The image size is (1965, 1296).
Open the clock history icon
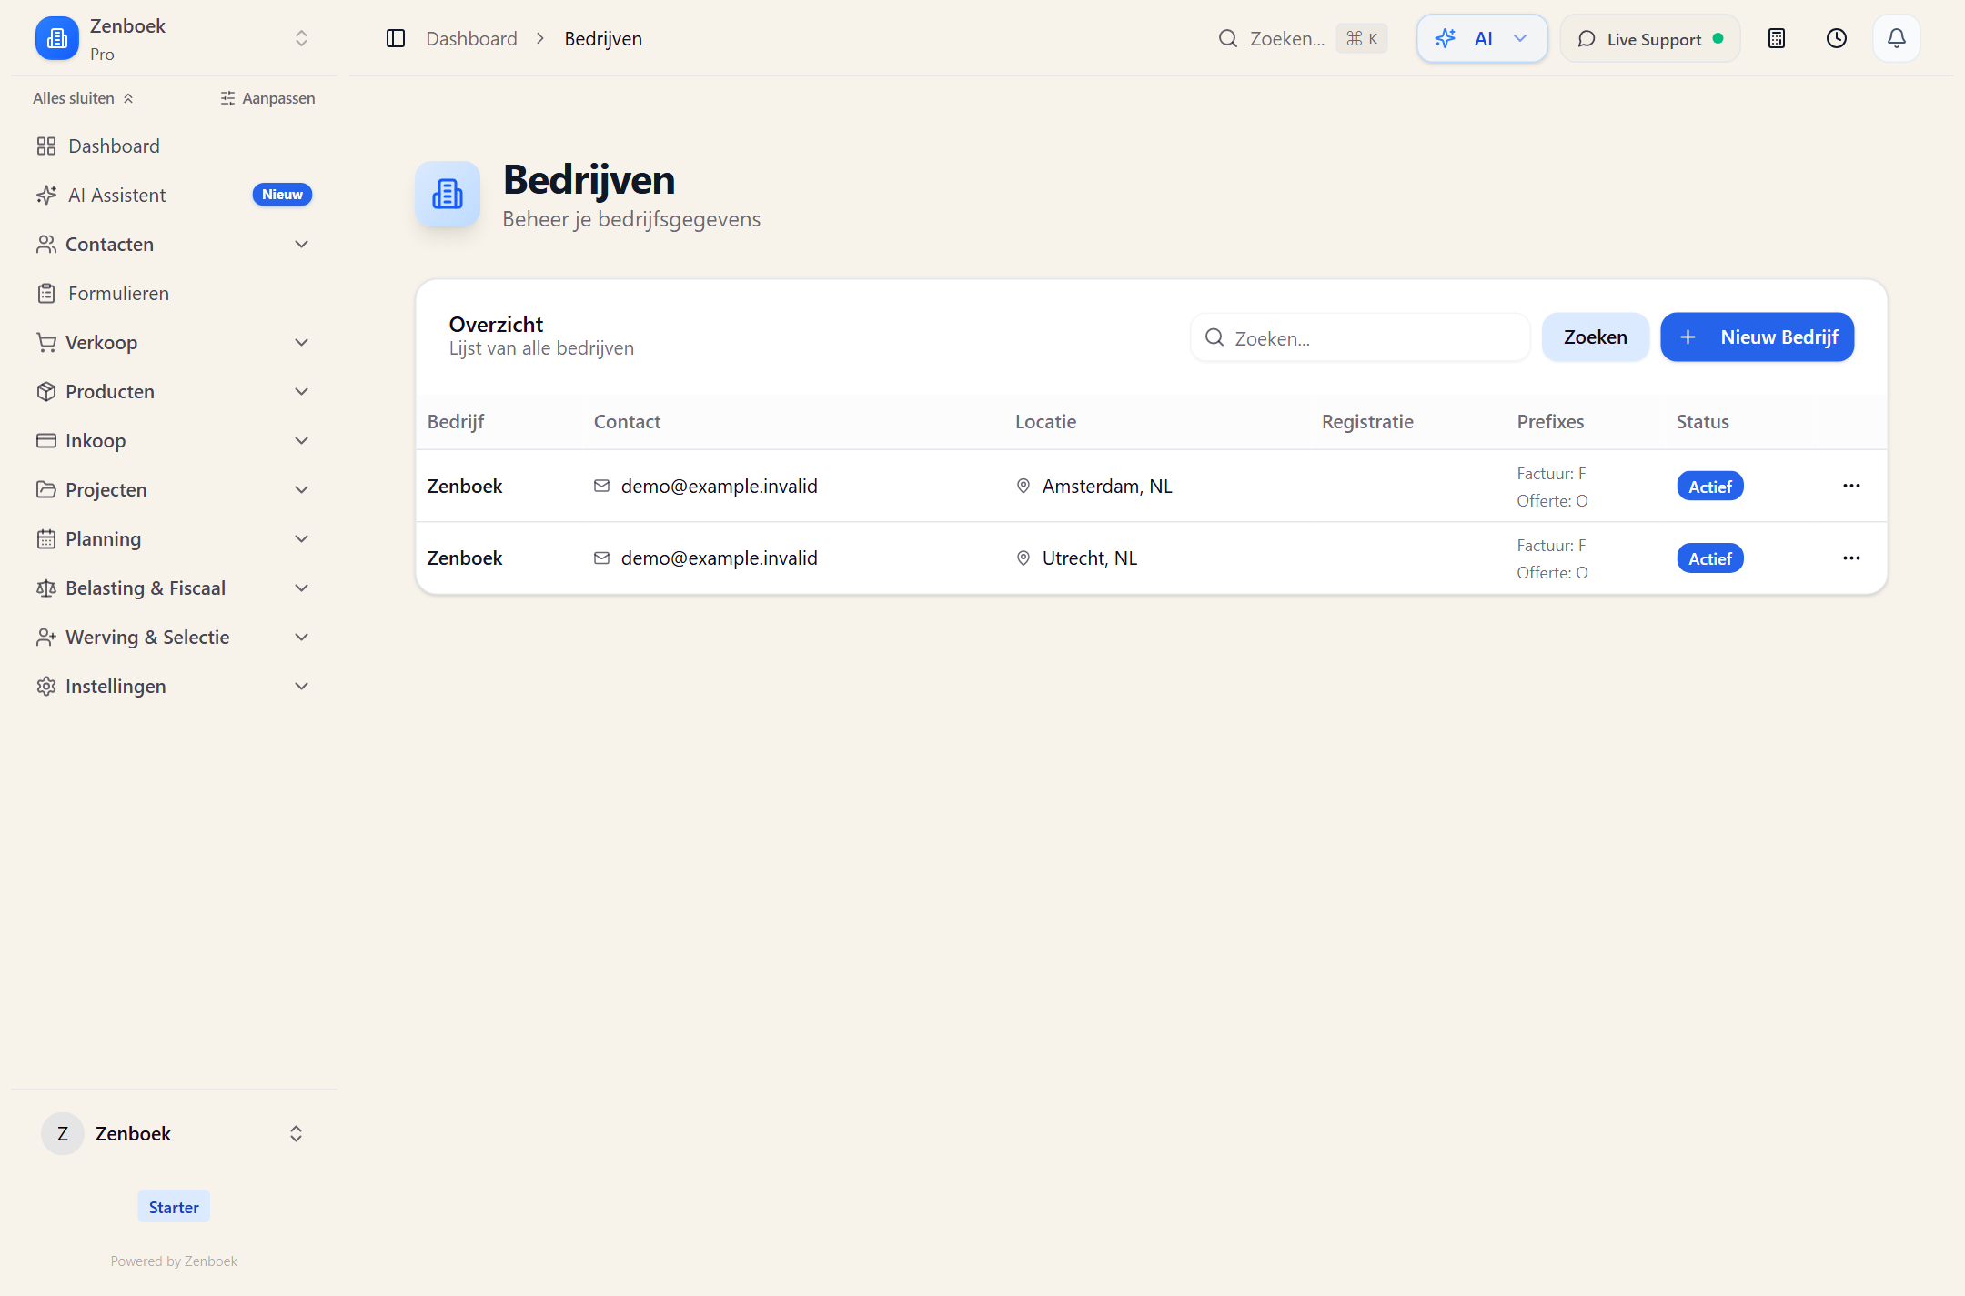[1836, 38]
